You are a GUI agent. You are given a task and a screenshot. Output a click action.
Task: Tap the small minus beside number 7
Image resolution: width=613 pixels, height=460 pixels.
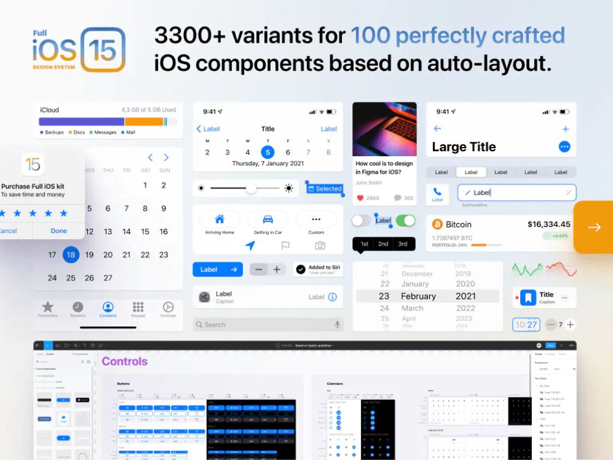pos(551,325)
